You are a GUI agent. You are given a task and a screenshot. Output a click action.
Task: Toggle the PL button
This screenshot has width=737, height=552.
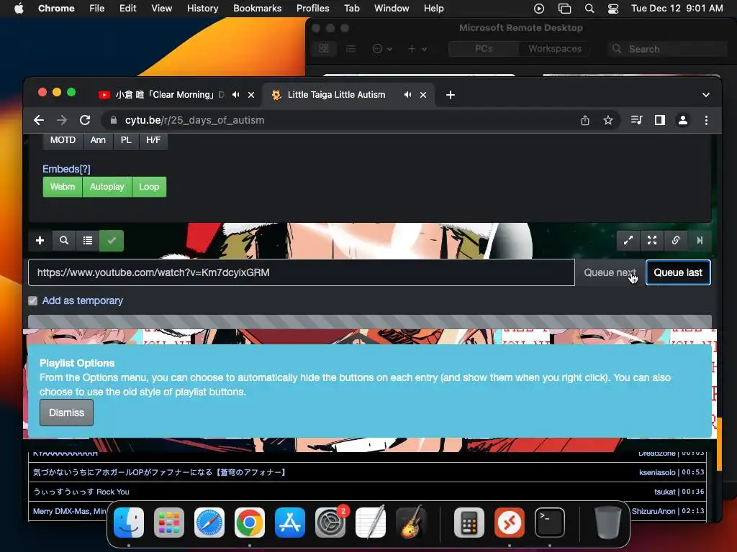126,140
